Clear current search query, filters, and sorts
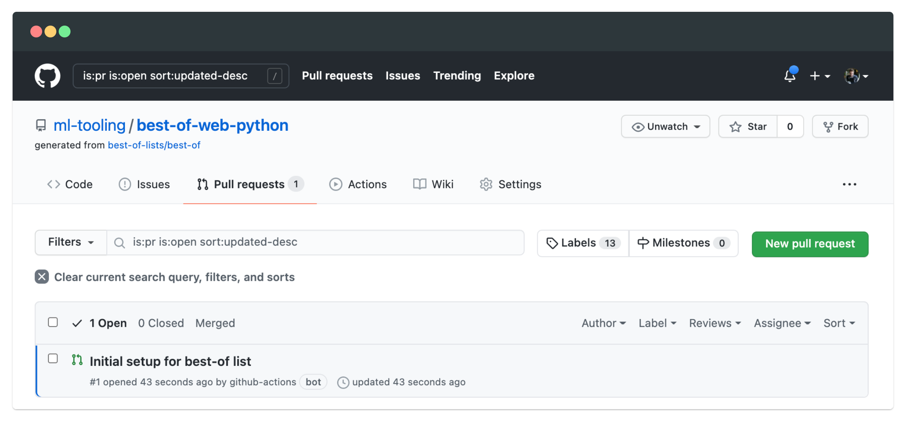Image resolution: width=906 pixels, height=421 pixels. tap(165, 277)
